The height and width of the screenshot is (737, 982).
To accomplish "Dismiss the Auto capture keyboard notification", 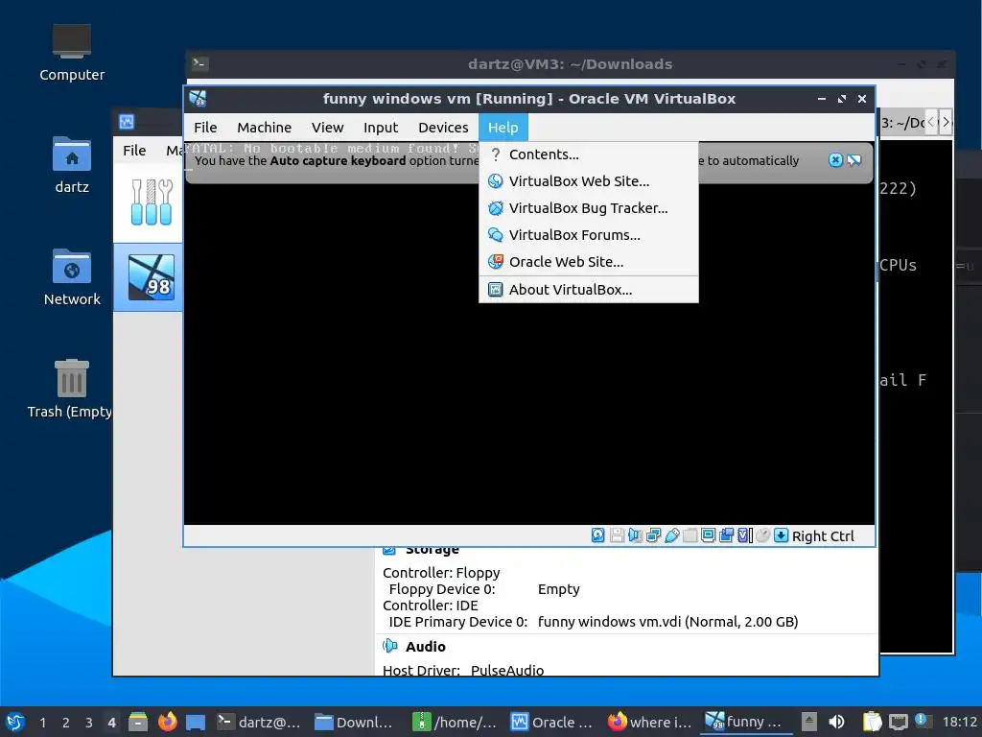I will [x=835, y=160].
